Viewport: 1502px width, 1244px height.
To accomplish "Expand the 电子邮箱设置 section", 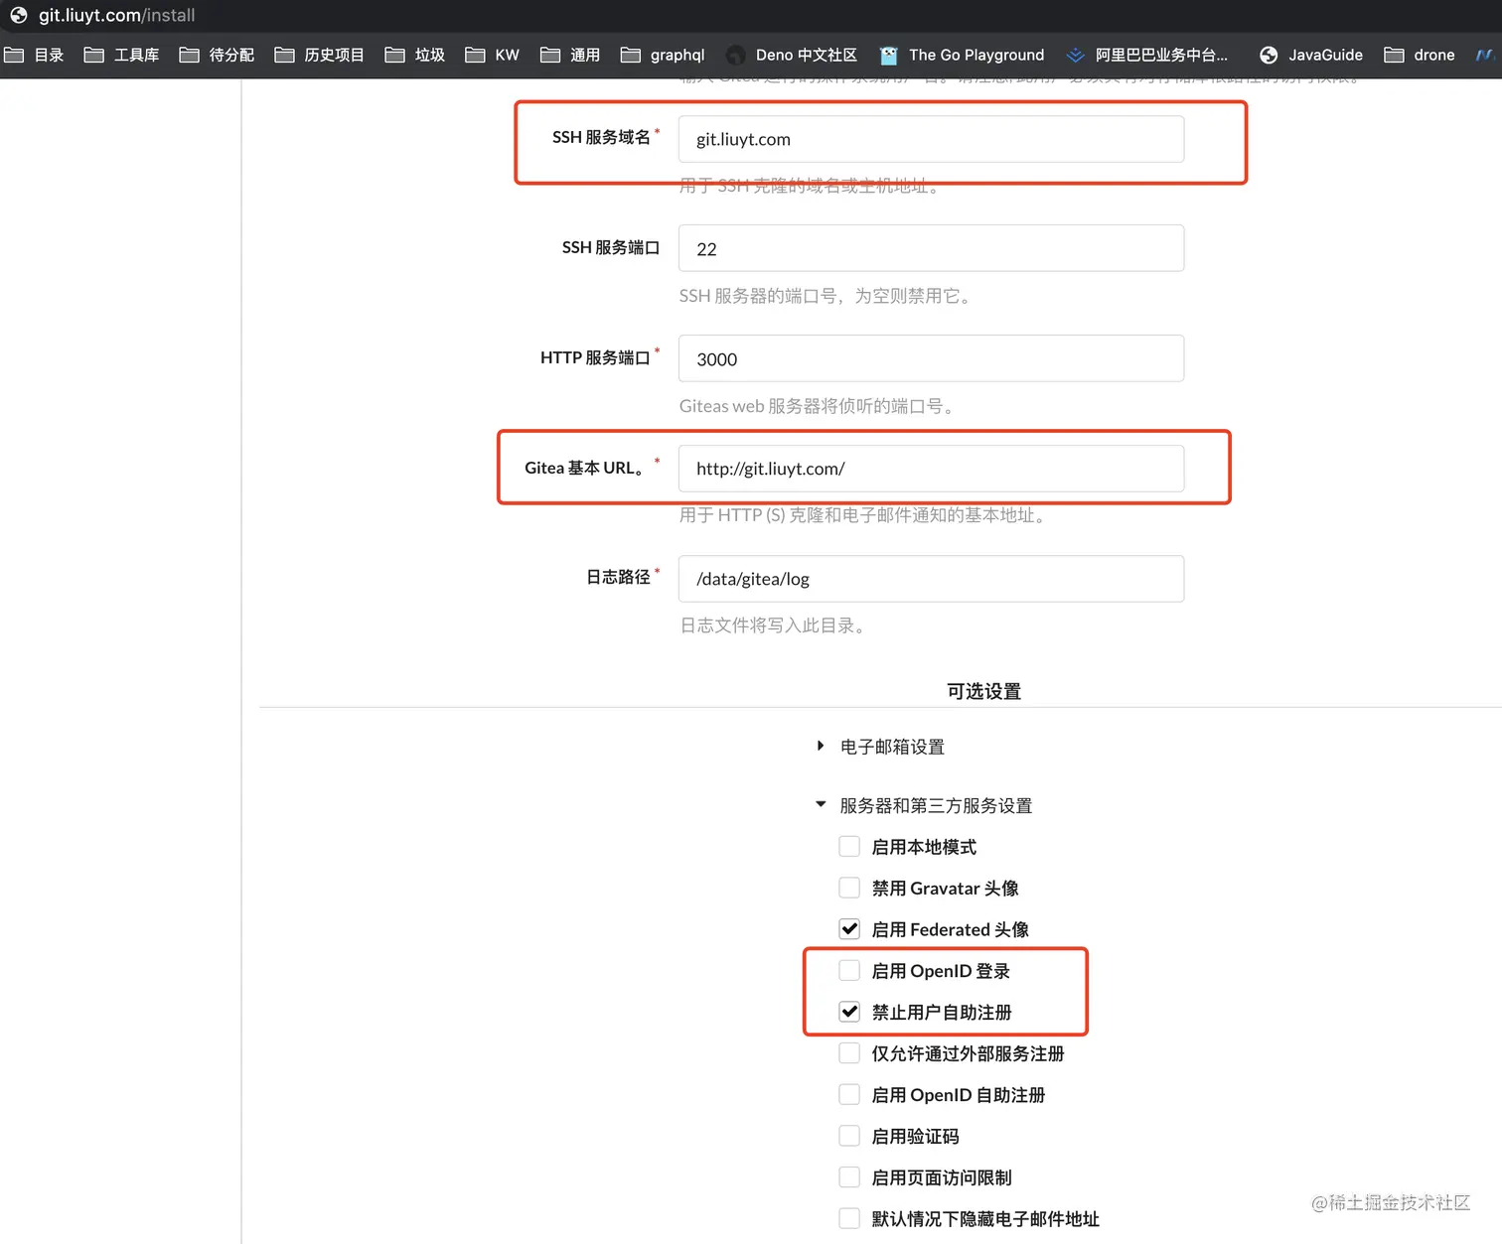I will point(880,747).
